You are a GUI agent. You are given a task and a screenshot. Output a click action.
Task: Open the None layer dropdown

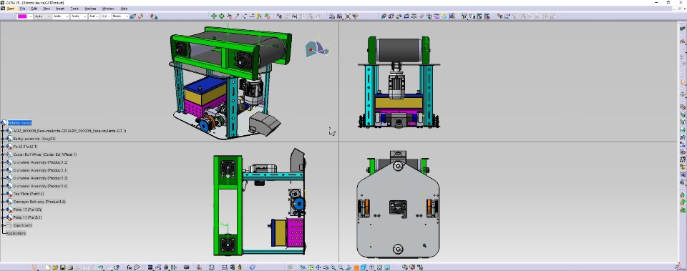(120, 16)
